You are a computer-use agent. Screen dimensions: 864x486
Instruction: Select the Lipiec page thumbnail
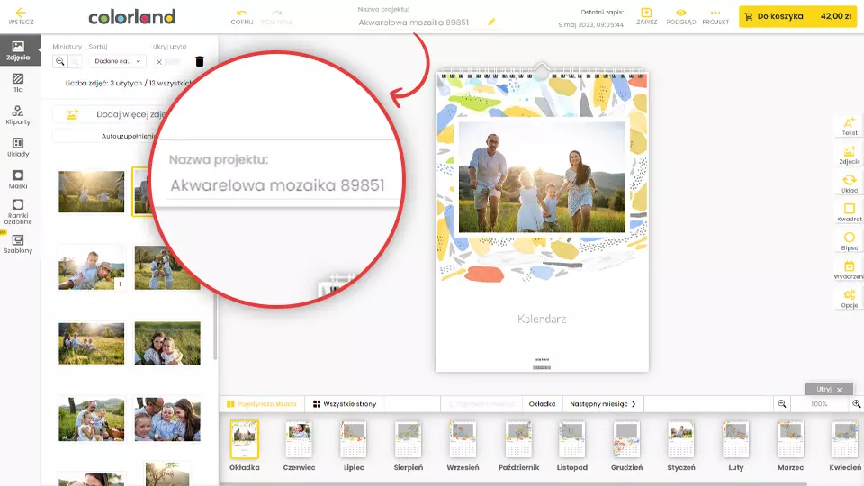pyautogui.click(x=353, y=439)
